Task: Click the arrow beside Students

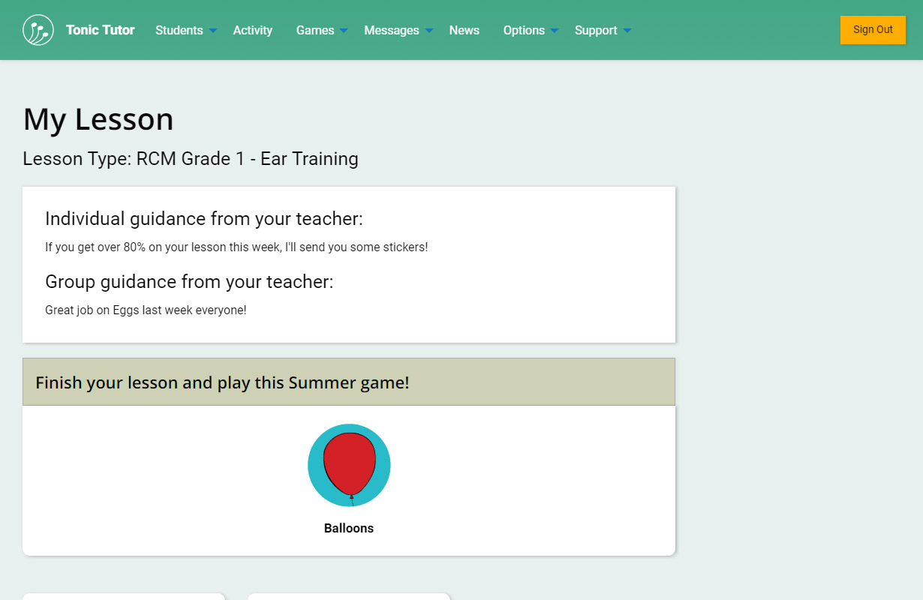Action: (x=213, y=31)
